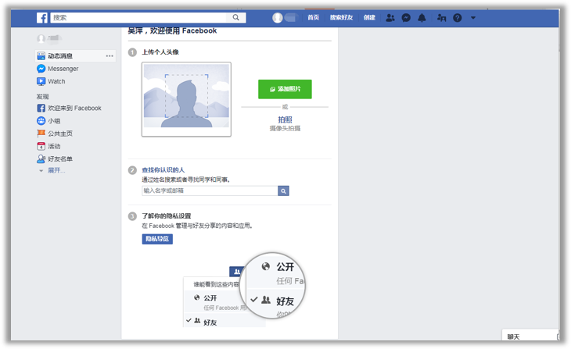Click 创建 in the top bar
Screen dimensions: 571x349
click(x=369, y=17)
